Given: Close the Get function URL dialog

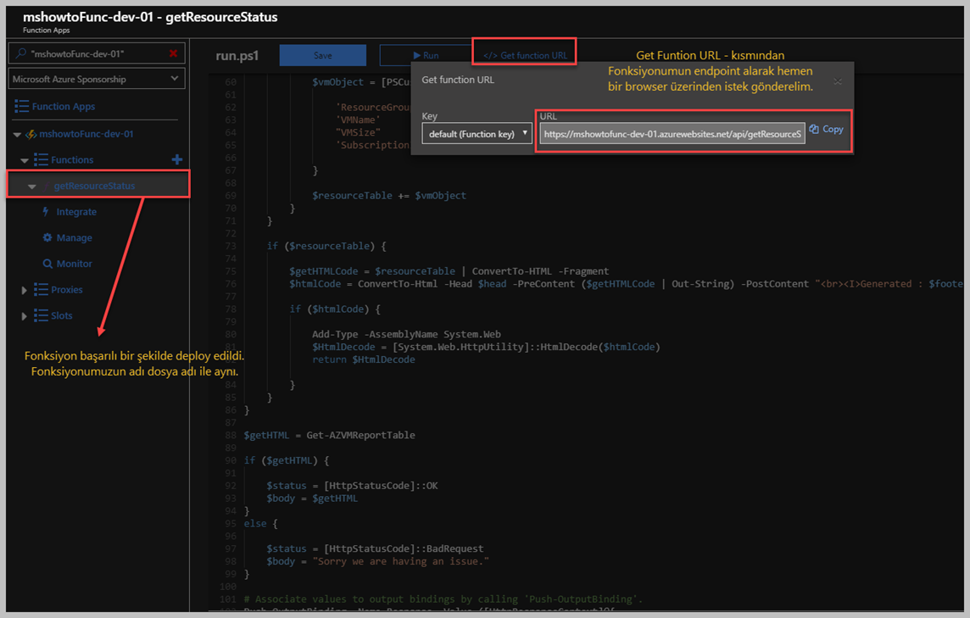Looking at the screenshot, I should point(838,81).
